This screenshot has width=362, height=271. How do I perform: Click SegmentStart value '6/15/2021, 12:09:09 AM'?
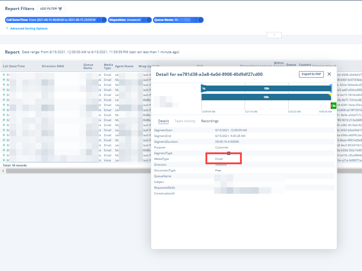pos(231,130)
